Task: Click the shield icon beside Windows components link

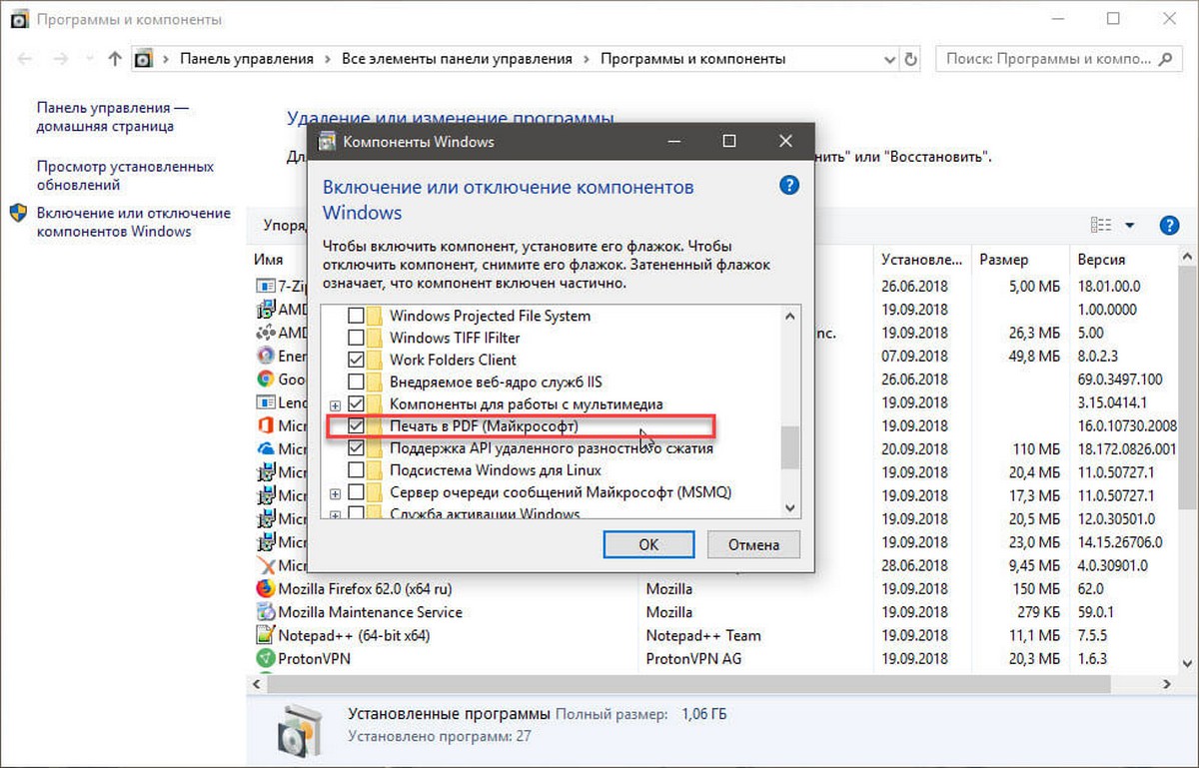Action: click(18, 213)
